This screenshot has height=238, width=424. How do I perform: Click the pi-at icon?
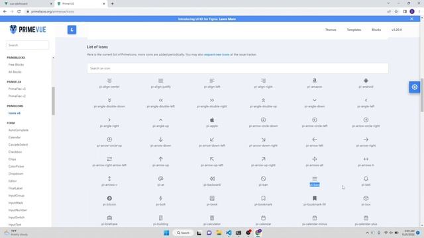point(160,178)
